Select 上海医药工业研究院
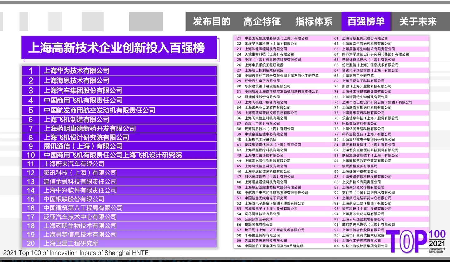 tap(358, 76)
